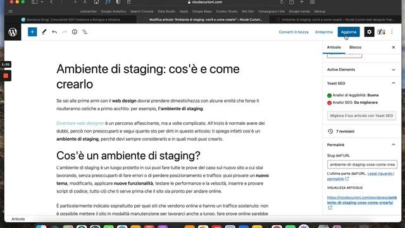Image resolution: width=405 pixels, height=228 pixels.
Task: Open the block inserter plus button
Action: (32, 32)
